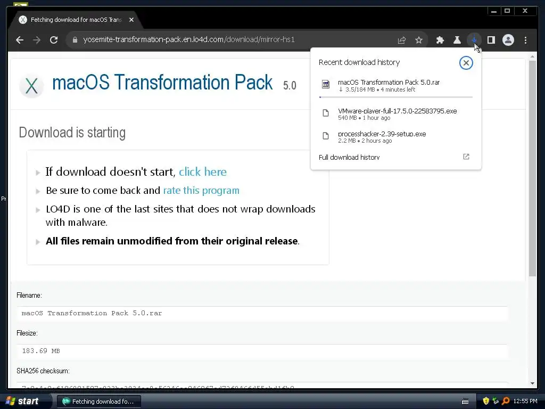Open processhacker-2.39-setup.exe download entry
This screenshot has width=545, height=409.
coord(396,137)
